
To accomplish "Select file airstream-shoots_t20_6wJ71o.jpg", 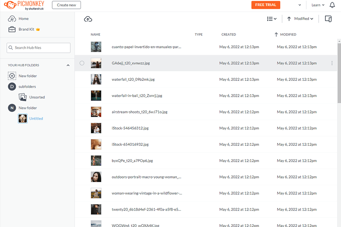I will (x=139, y=112).
